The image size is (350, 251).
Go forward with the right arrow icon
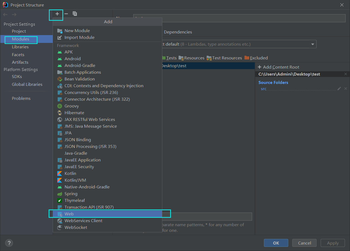(14, 15)
